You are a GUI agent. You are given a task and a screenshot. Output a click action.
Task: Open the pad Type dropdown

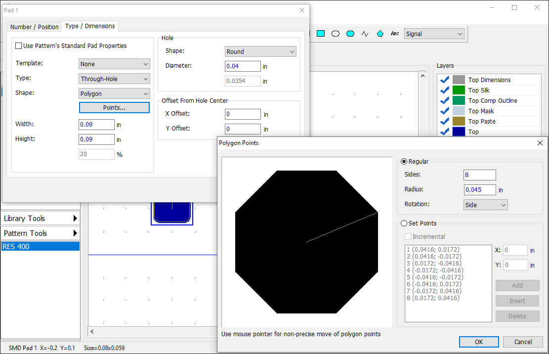pos(114,79)
